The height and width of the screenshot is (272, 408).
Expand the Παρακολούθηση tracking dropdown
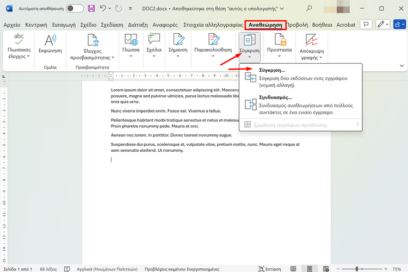[x=214, y=55]
